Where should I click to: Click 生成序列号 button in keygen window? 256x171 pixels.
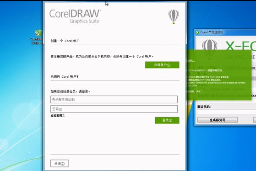218,120
